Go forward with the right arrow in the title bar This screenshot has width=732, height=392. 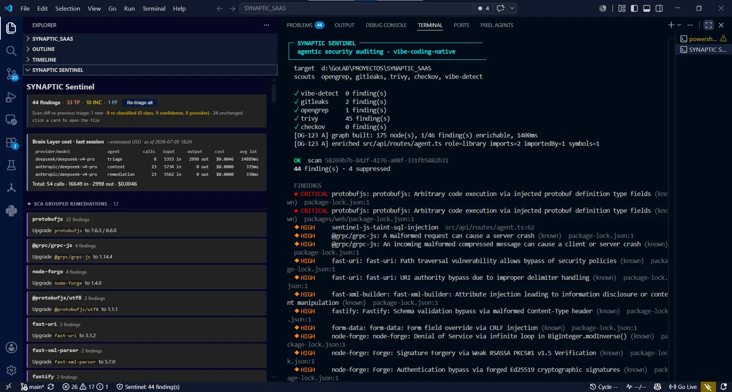pos(232,8)
